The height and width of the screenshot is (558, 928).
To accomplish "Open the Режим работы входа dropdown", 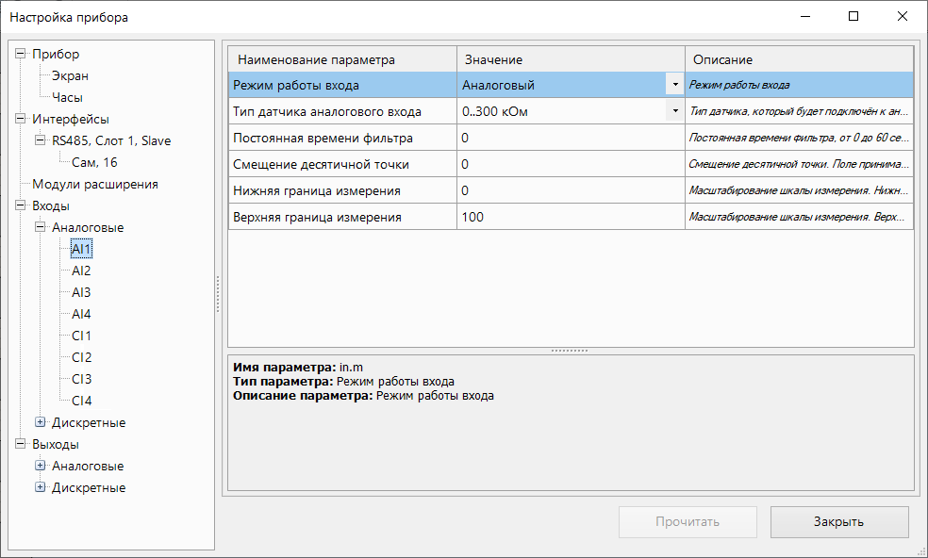I will (x=674, y=85).
